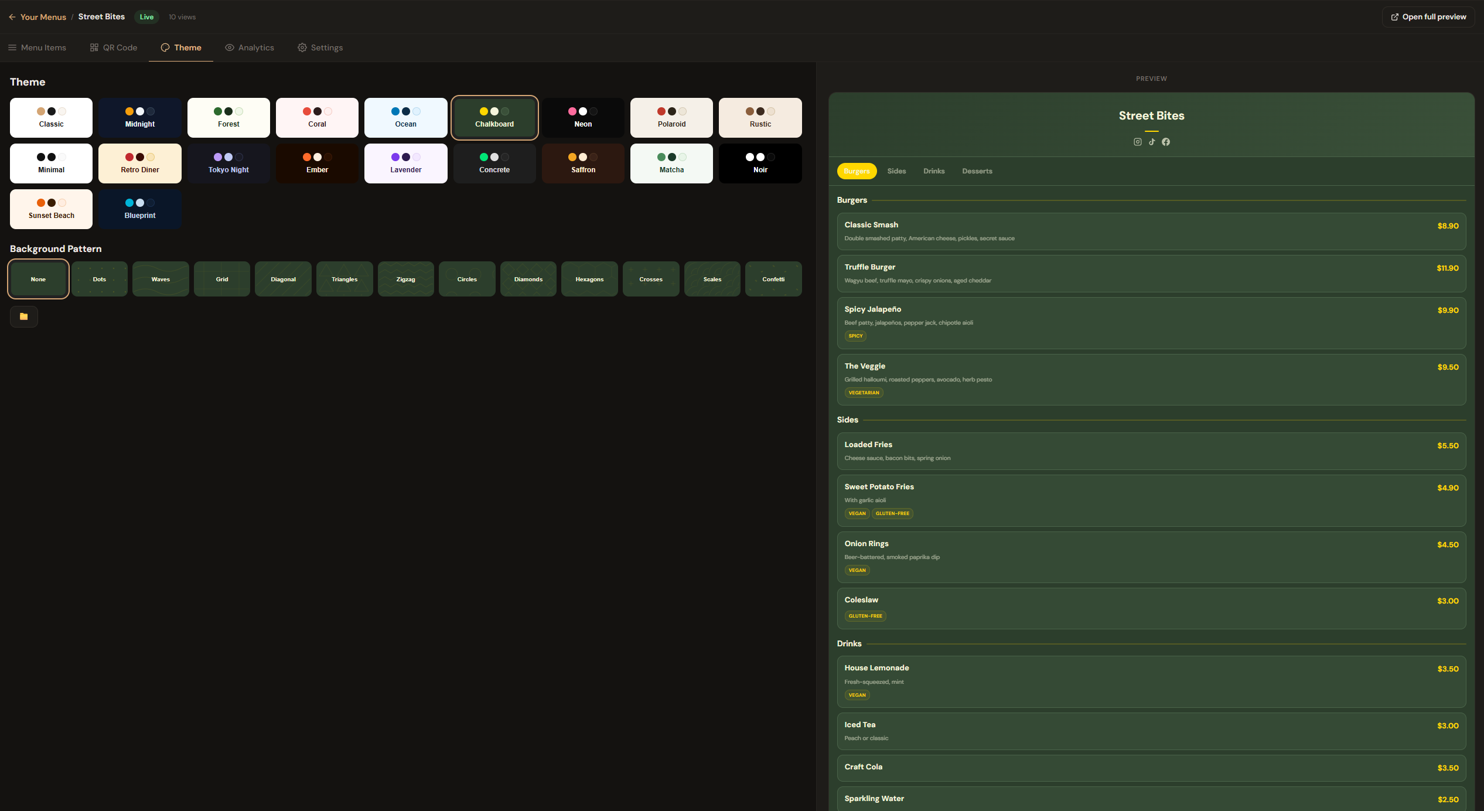Click the Loaded Fries item card
Viewport: 1484px width, 811px height.
(x=1151, y=451)
